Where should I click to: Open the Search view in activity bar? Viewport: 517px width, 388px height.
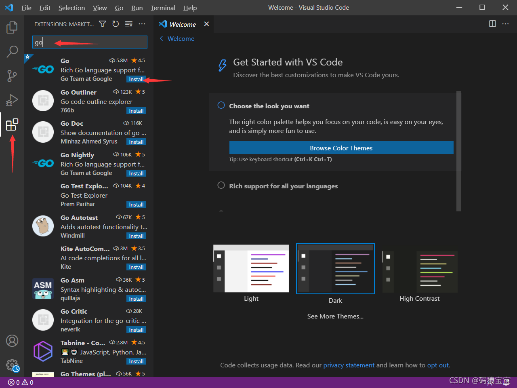tap(12, 51)
